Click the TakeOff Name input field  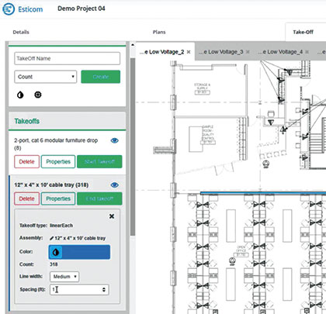pos(68,58)
